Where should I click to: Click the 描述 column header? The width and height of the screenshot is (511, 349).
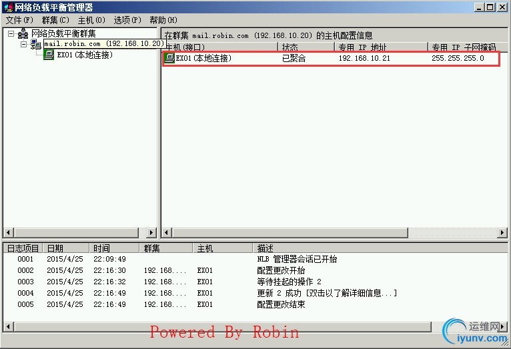[x=380, y=248]
